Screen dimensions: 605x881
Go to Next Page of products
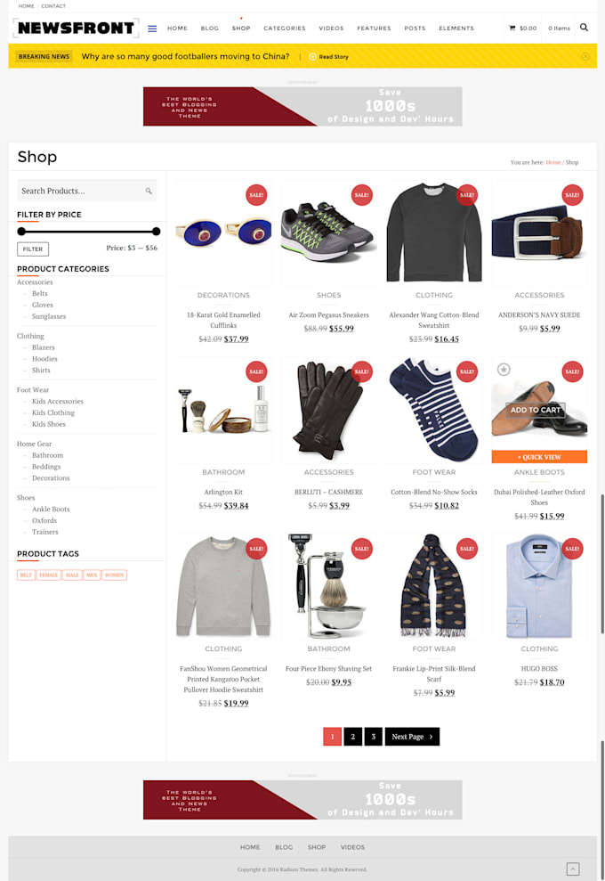(412, 737)
